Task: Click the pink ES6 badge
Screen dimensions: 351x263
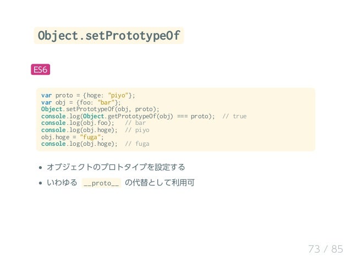Action: [x=41, y=69]
